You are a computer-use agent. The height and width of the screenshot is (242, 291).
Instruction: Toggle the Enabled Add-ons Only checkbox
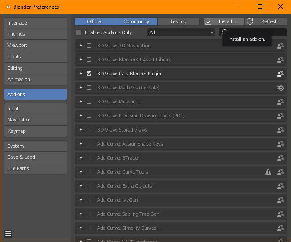point(79,32)
